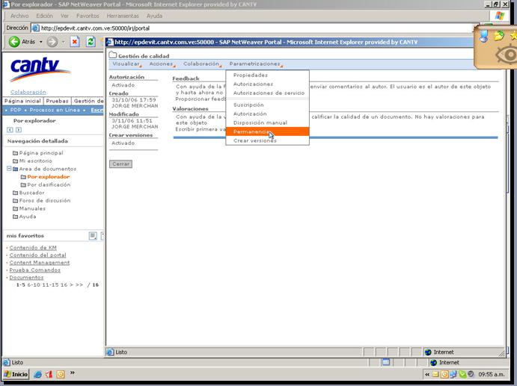Expand the quick launch chevron in taskbar
The height and width of the screenshot is (386, 517).
73,373
